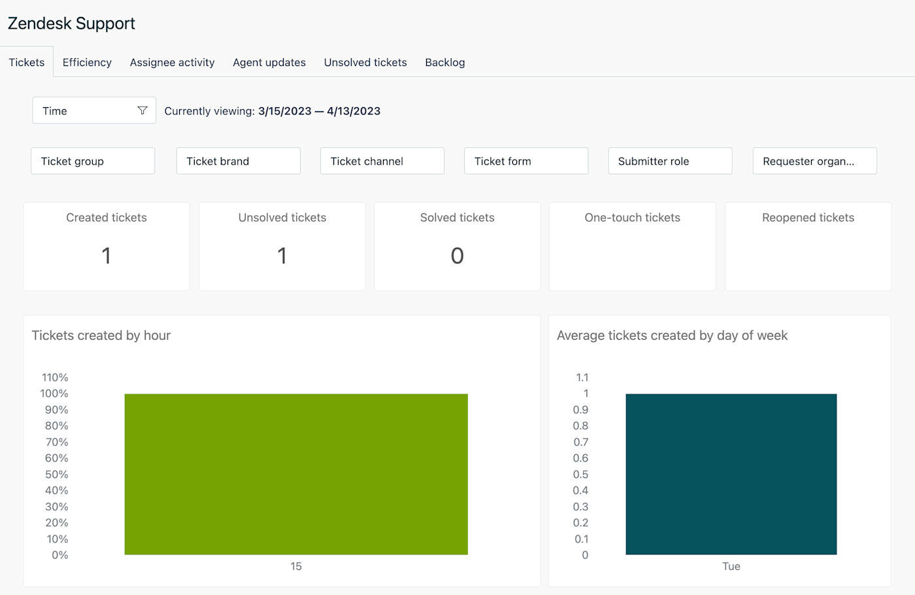Click the 1.1 axis label
The image size is (915, 595).
coord(582,377)
